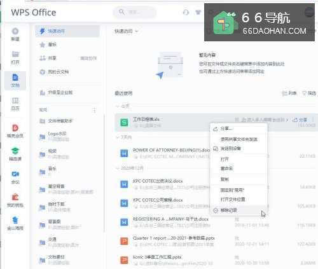Expand the 快速访问 dropdown above the file list
The width and height of the screenshot is (318, 269).
(x=126, y=31)
